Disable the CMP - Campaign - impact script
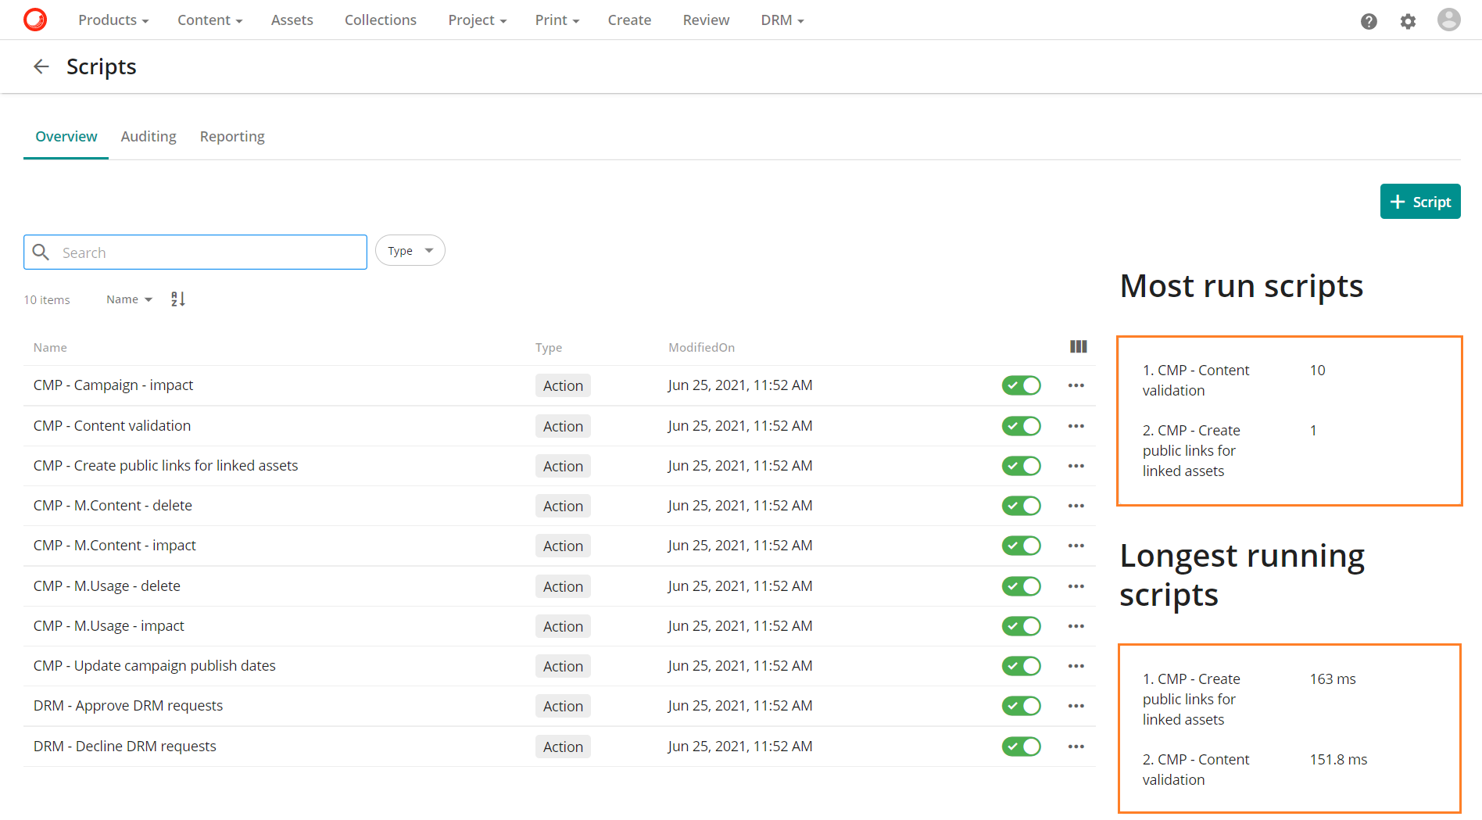1482x820 pixels. point(1022,385)
